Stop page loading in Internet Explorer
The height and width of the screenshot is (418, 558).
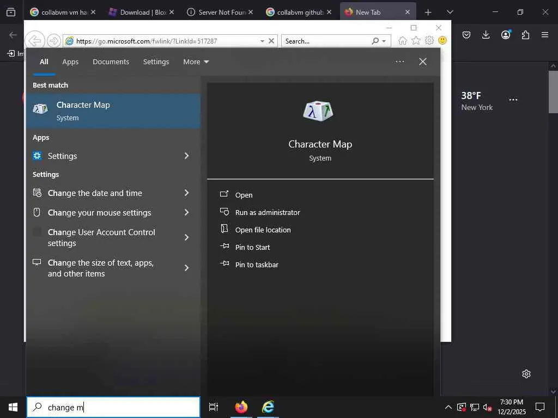[271, 41]
